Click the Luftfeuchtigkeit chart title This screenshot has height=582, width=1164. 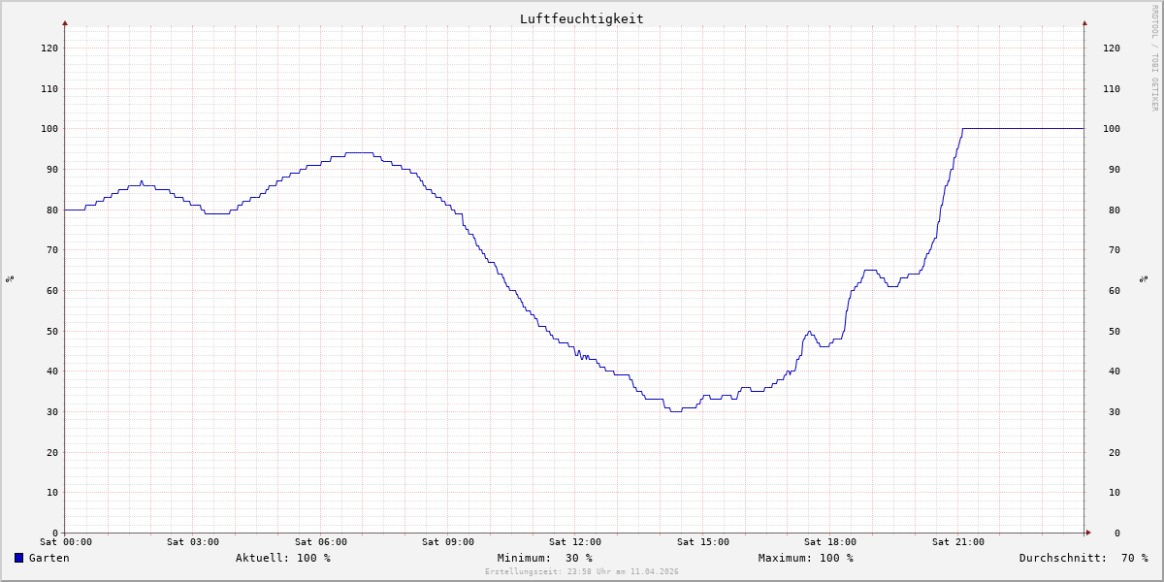click(x=581, y=18)
